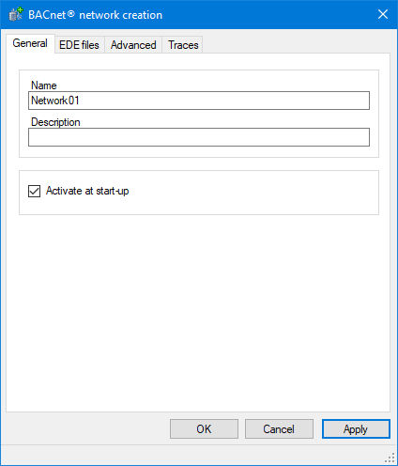Screen dimensions: 398x466
Task: Open the EDE files tab
Action: (x=79, y=45)
